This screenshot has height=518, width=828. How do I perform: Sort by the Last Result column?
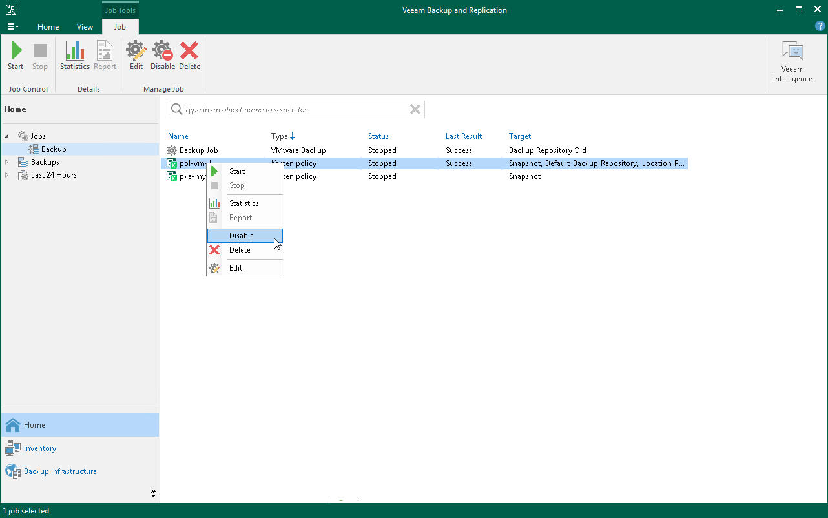[x=464, y=136]
